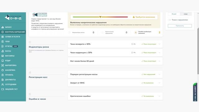Click the Профиль sidebar icon
Screen dimensions: 199x112
tap(2, 75)
